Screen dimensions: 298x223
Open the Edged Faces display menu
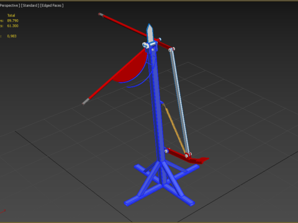(x=52, y=6)
